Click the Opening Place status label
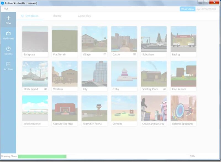Image resolution: width=221 pixels, height=162 pixels. (x=9, y=156)
